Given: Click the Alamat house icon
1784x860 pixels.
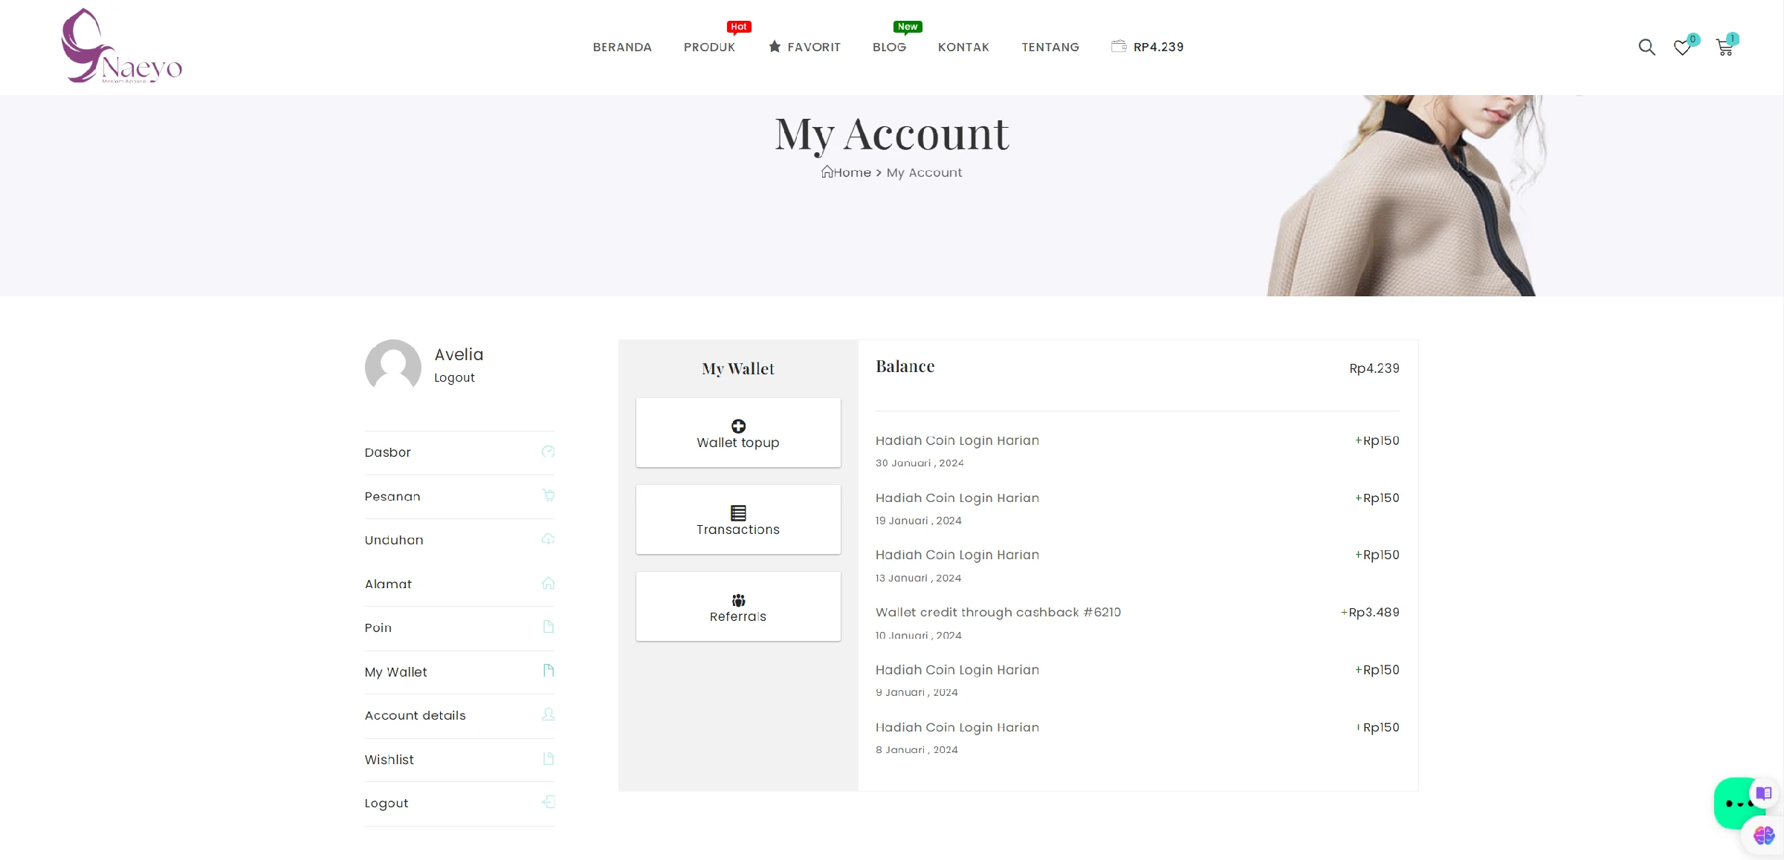Looking at the screenshot, I should [x=549, y=583].
